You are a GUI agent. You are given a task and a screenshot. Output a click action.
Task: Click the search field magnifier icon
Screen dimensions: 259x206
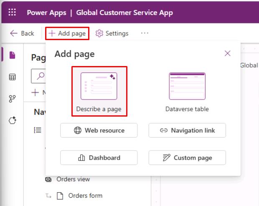click(41, 76)
